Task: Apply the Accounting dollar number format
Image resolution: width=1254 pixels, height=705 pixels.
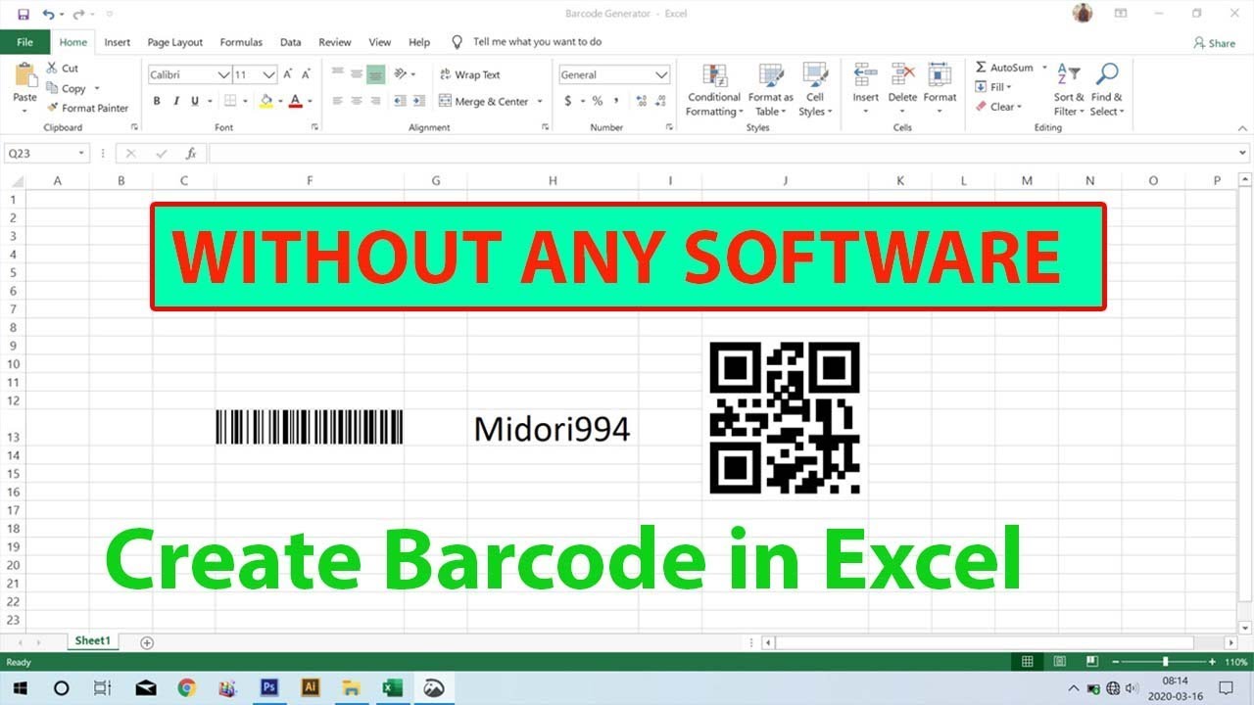Action: pos(568,101)
